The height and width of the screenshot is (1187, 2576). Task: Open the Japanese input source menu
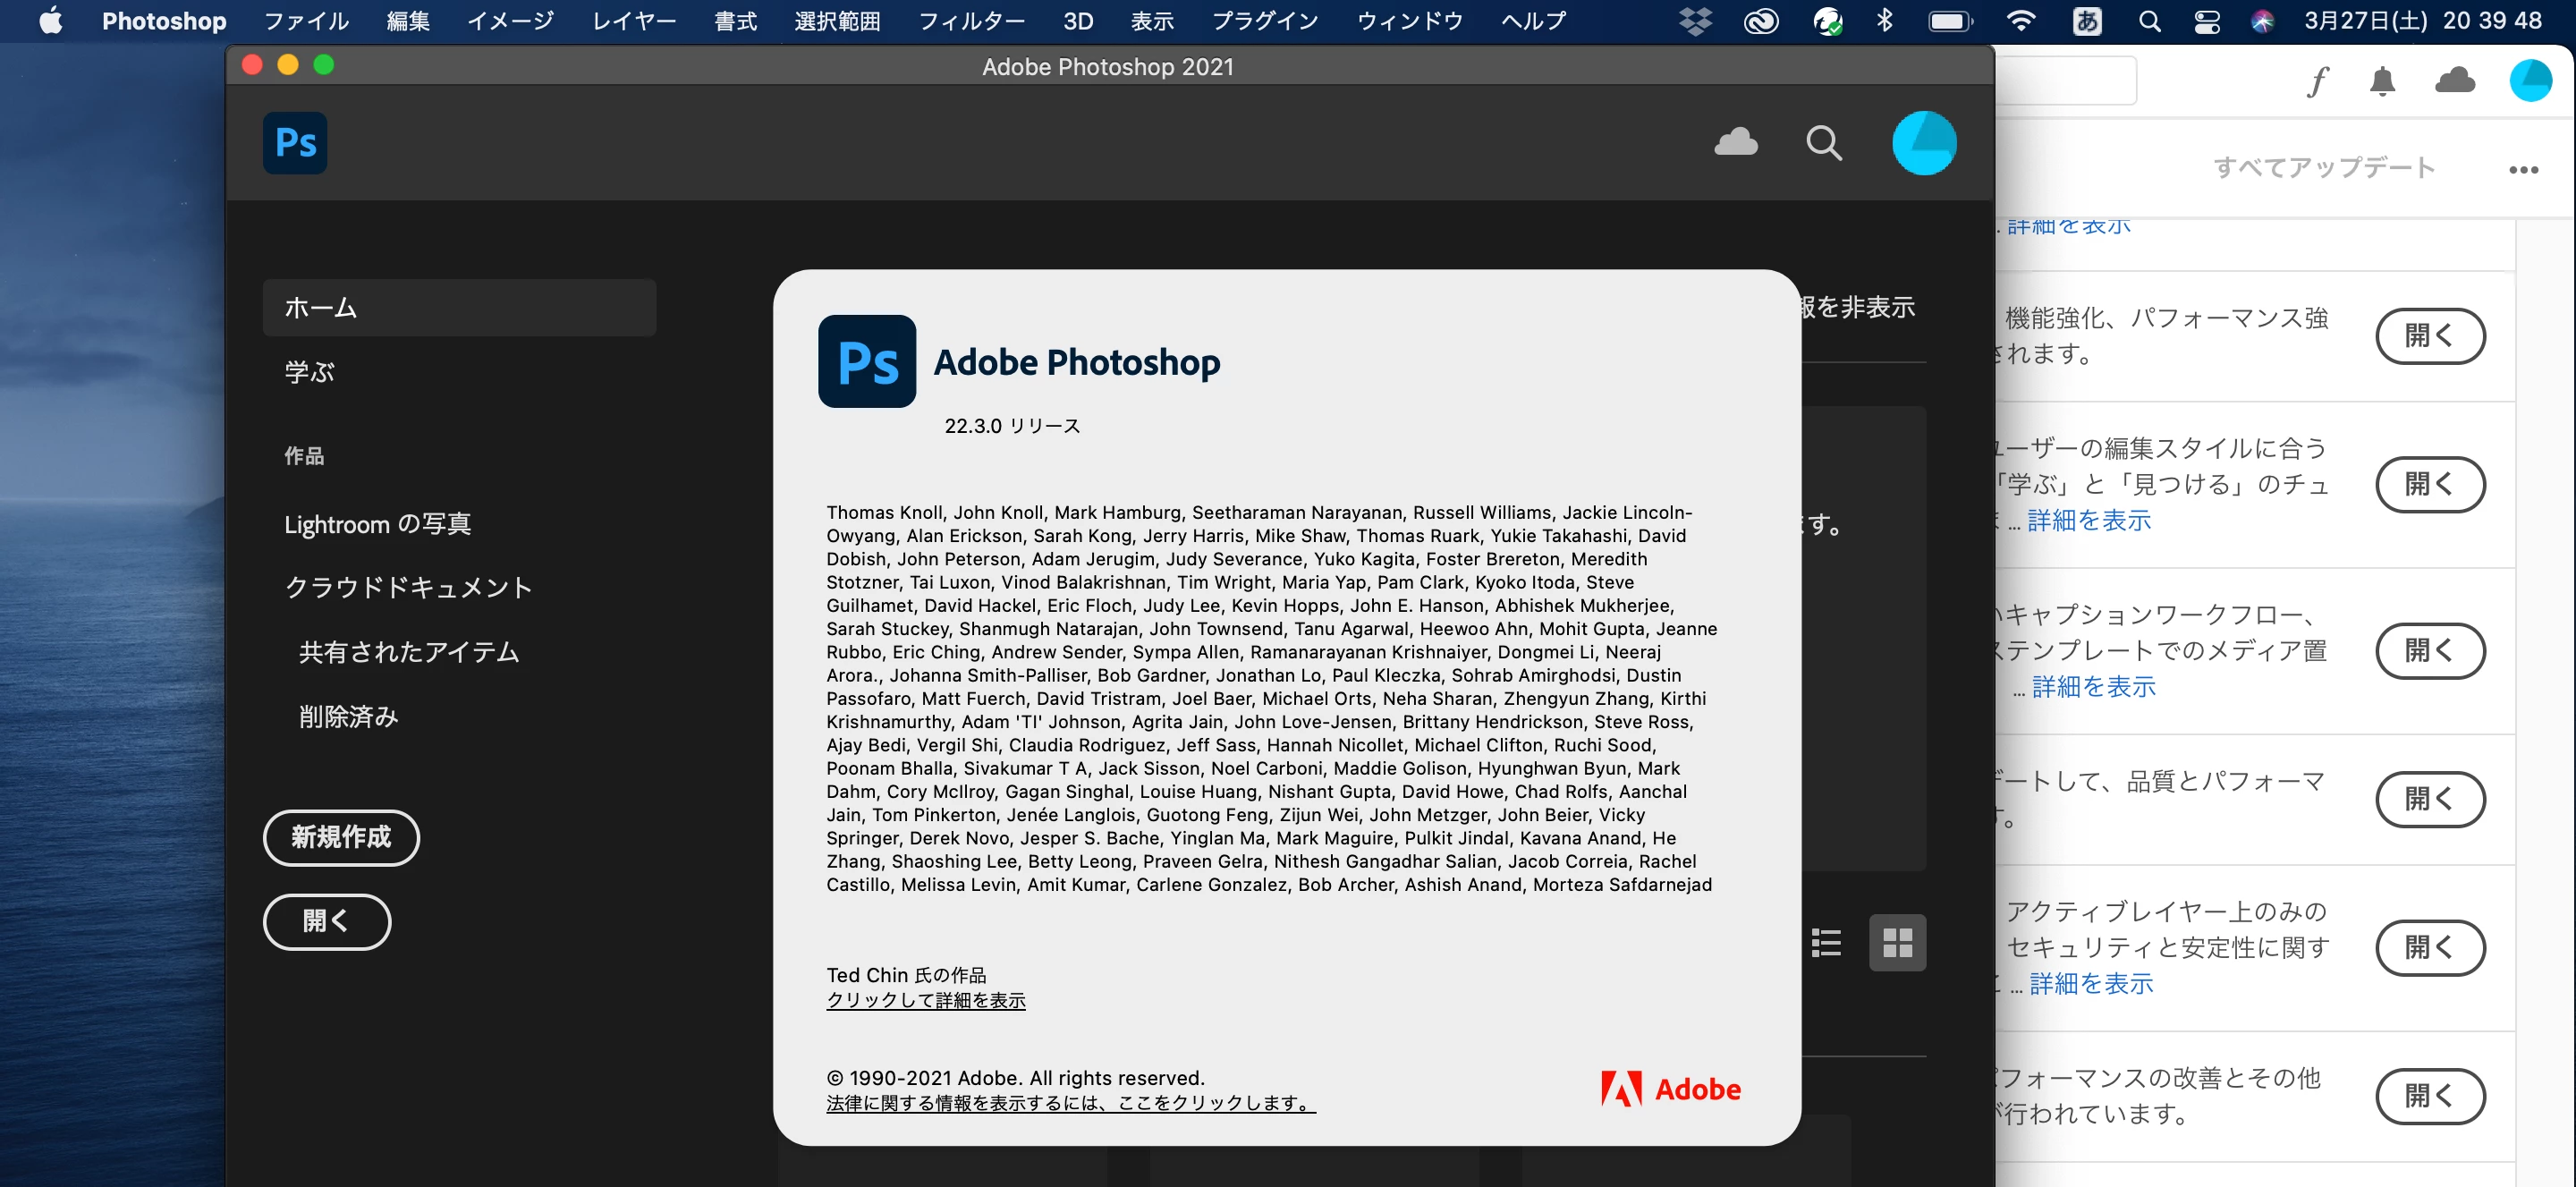(2087, 21)
